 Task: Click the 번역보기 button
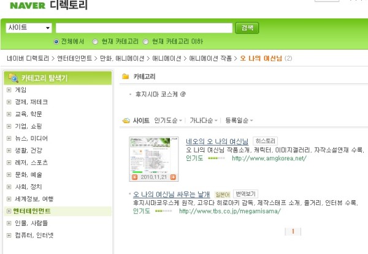[245, 194]
